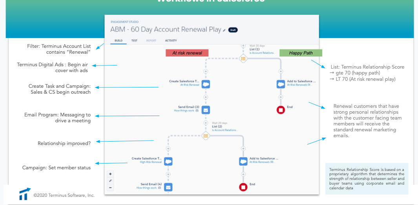Click the 'Send Email (4)' label
Image resolution: width=418 pixels, height=205 pixels.
click(151, 184)
